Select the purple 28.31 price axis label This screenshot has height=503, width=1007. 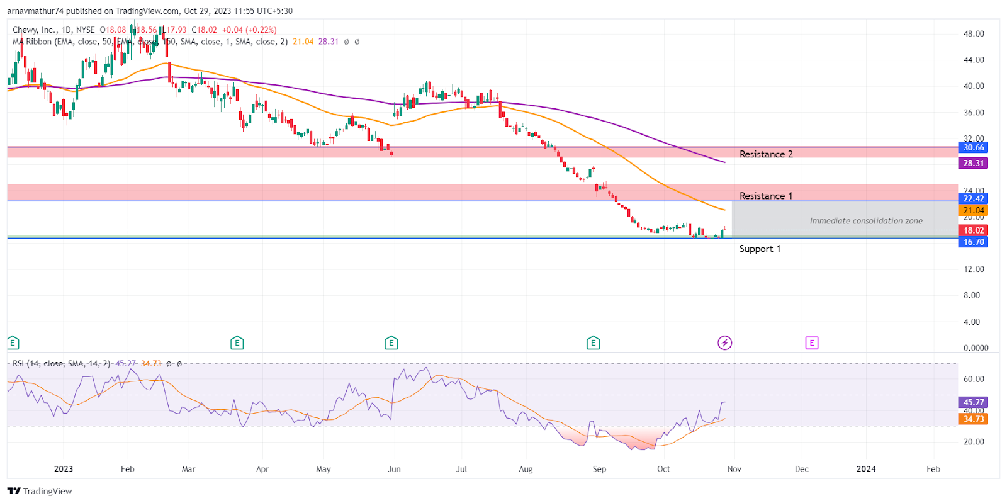pos(973,163)
